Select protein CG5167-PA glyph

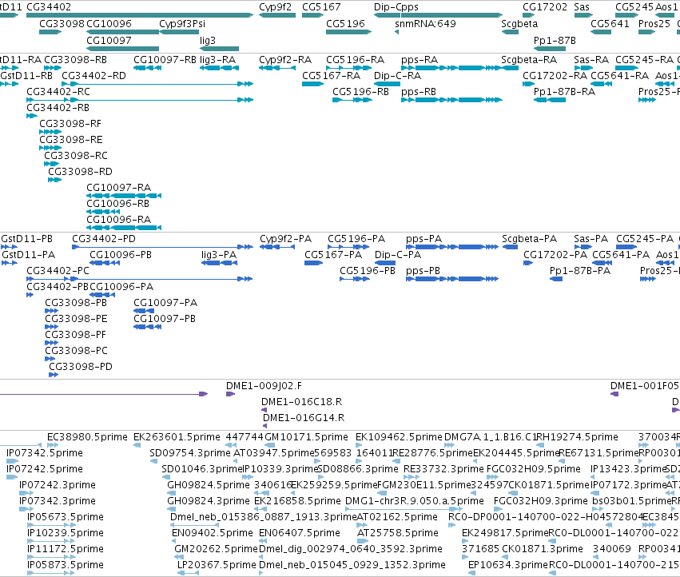click(313, 263)
